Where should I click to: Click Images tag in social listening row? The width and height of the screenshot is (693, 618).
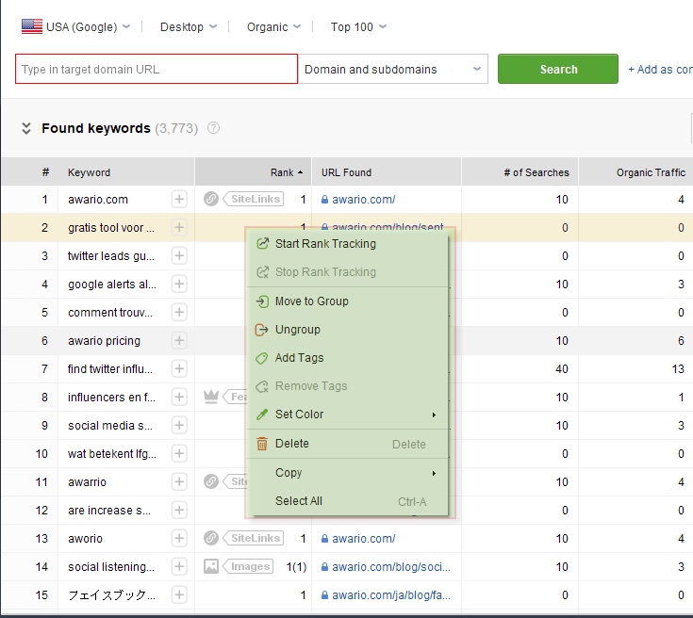pyautogui.click(x=249, y=566)
